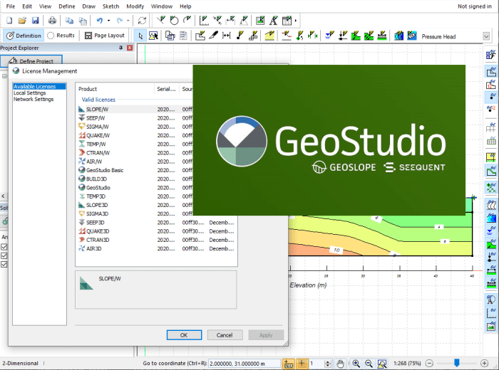Image resolution: width=499 pixels, height=370 pixels.
Task: Open the Draw menu
Action: [88, 6]
